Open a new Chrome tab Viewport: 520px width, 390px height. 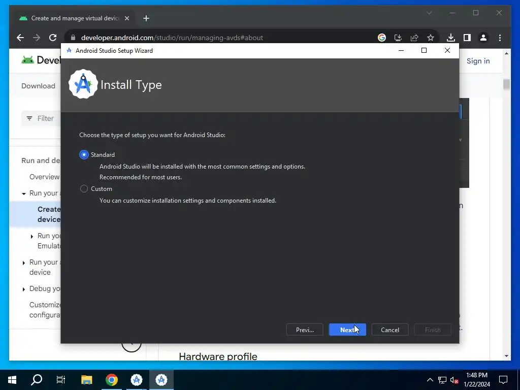(x=146, y=18)
